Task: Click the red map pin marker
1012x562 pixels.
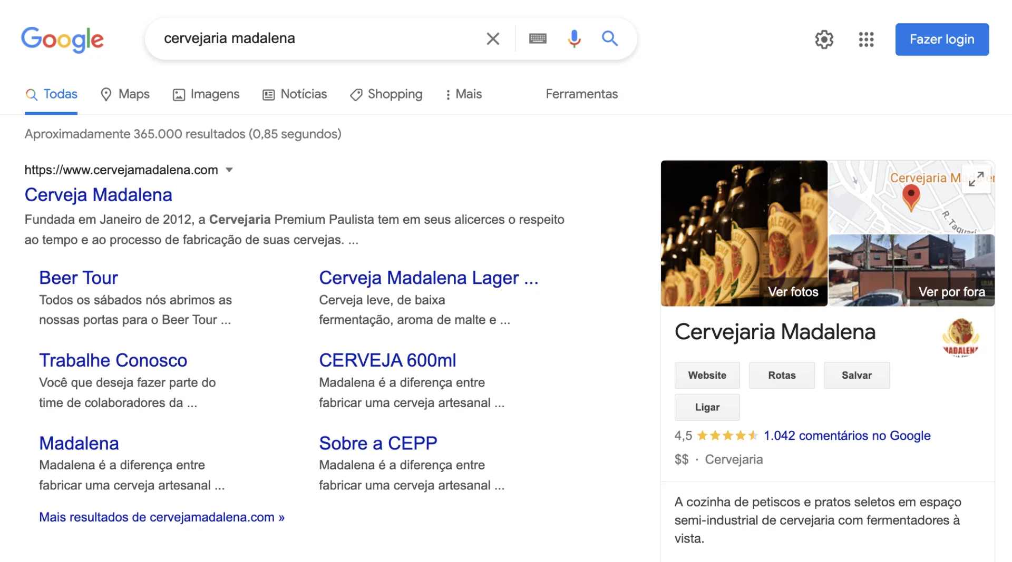Action: [911, 198]
